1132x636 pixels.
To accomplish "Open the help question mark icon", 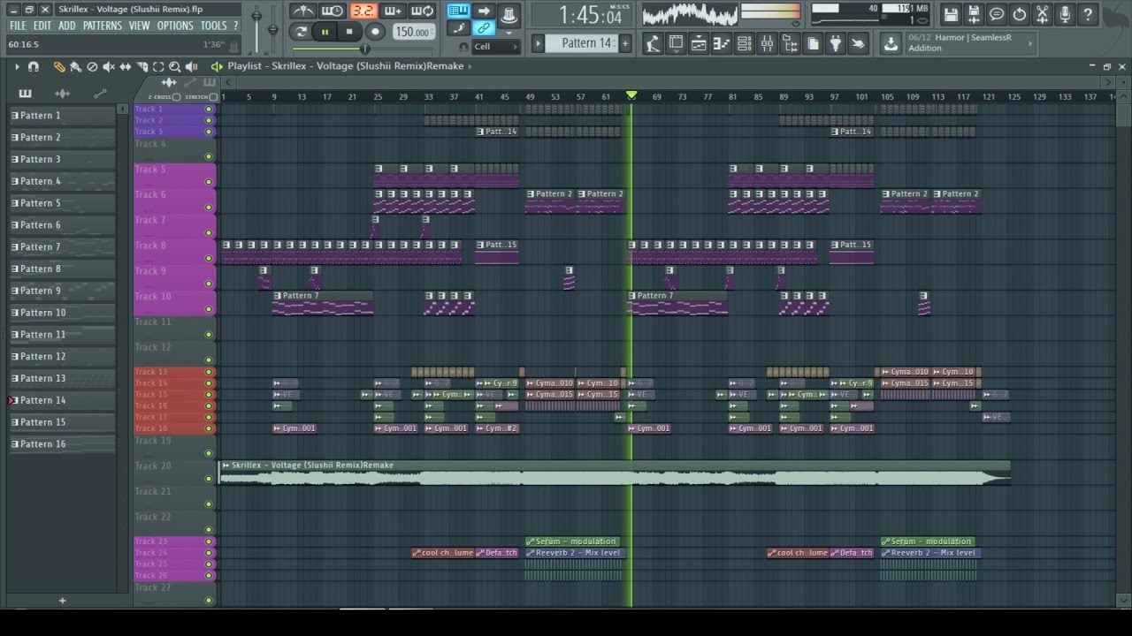I will pos(1089,14).
